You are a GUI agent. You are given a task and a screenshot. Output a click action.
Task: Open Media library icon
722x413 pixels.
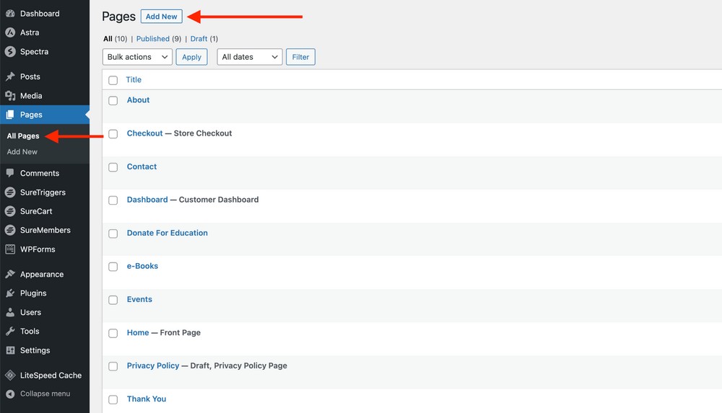click(x=10, y=96)
